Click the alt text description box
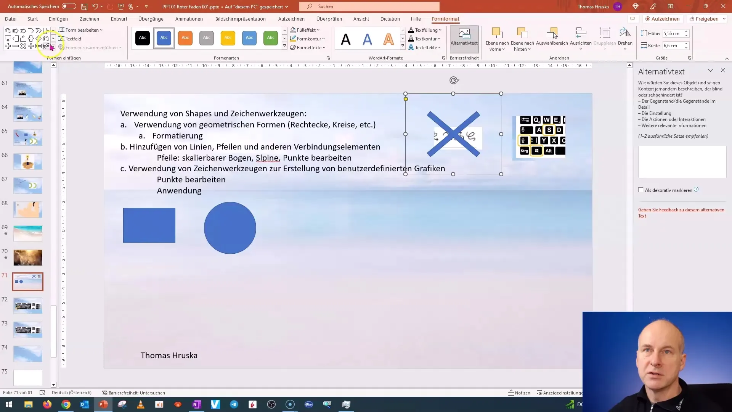Image resolution: width=732 pixels, height=412 pixels. click(682, 161)
